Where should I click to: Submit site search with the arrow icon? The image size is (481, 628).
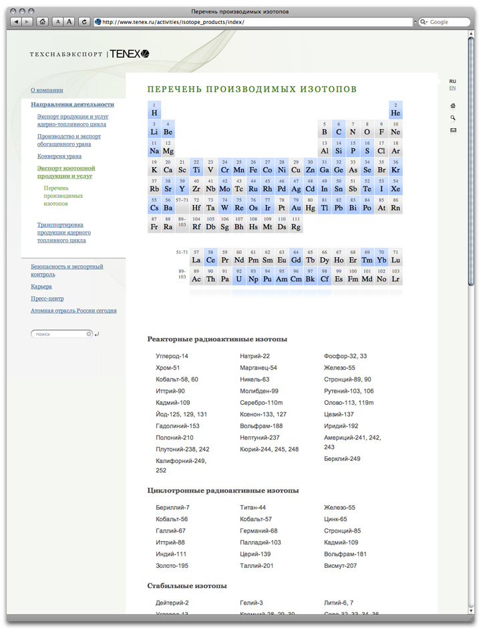point(97,334)
